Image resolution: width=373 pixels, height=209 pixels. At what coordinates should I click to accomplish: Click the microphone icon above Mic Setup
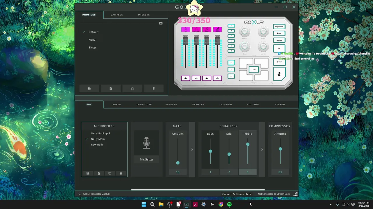click(146, 143)
